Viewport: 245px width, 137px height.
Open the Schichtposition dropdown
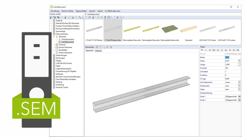coord(239,82)
